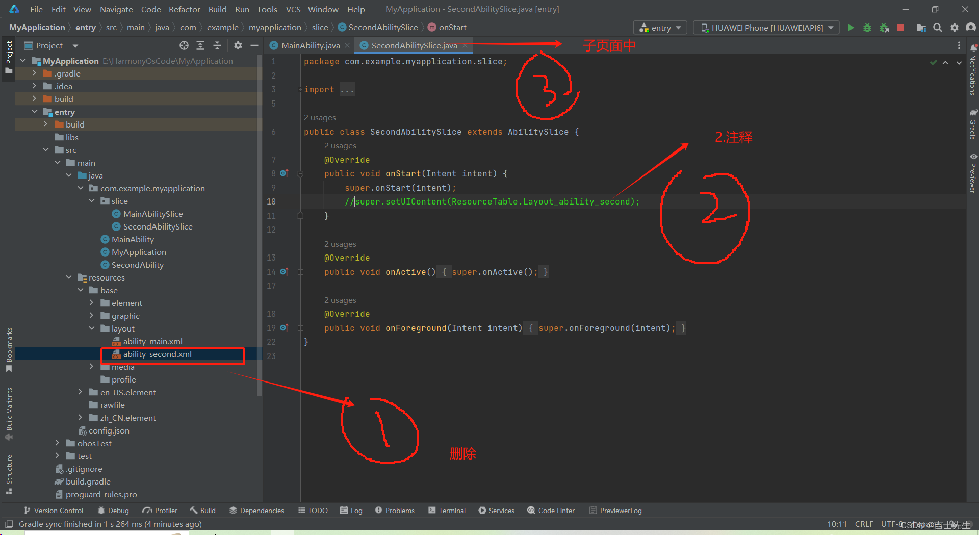
Task: Open the Refactor menu
Action: 184,9
